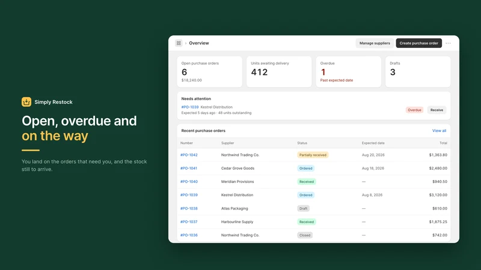
Task: Click the Expected 5 days ago detail line
Action: coord(216,113)
